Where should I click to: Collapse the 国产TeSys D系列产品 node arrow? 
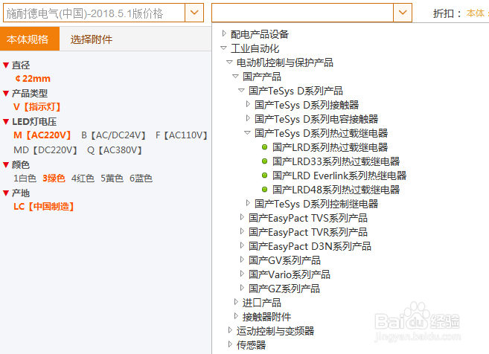[x=241, y=91]
